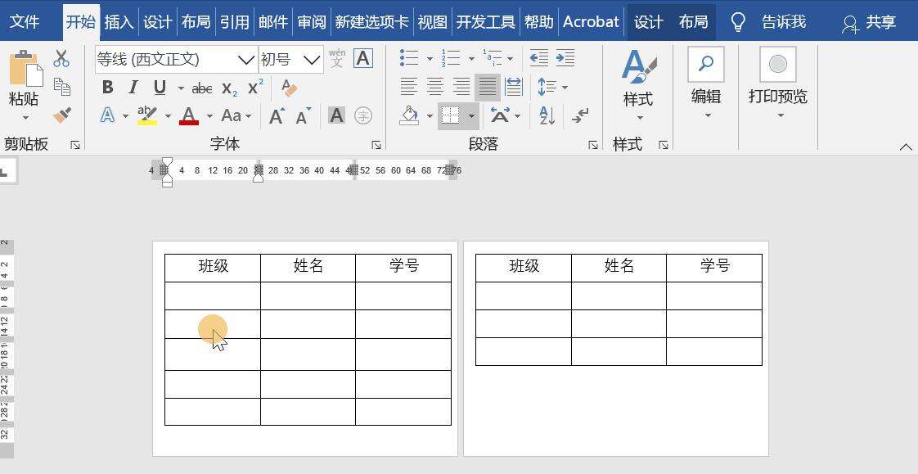918x474 pixels.
Task: Toggle Bold formatting
Action: tap(107, 86)
